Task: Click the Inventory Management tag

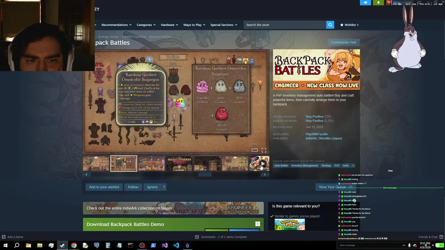Action: tap(305, 166)
